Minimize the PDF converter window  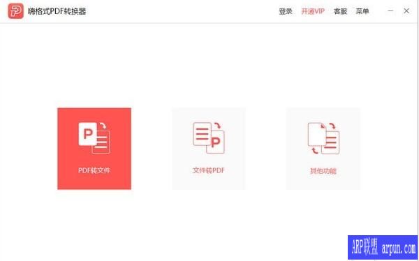(390, 11)
